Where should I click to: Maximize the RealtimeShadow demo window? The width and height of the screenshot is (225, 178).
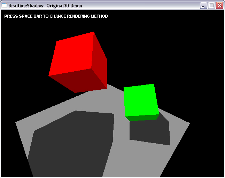click(211, 6)
